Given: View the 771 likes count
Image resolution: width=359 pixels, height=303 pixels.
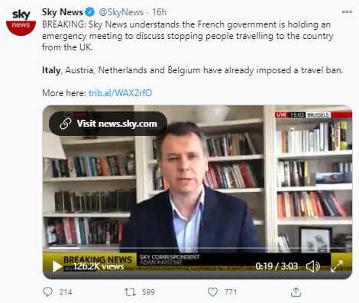Looking at the screenshot, I should tap(231, 292).
